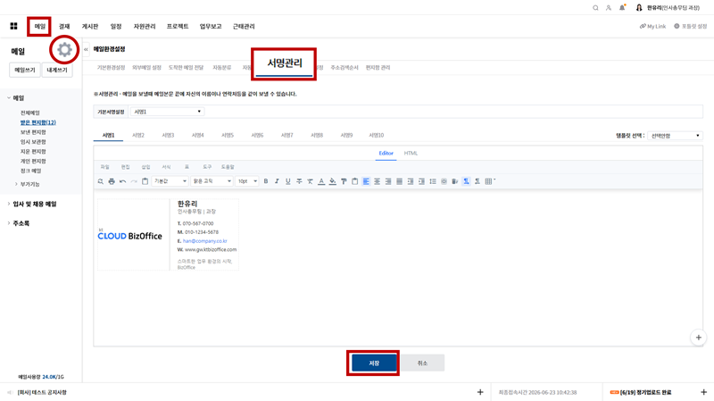Screen dimensions: 714x401
Task: Expand the 주소록 section
Action: (x=9, y=223)
